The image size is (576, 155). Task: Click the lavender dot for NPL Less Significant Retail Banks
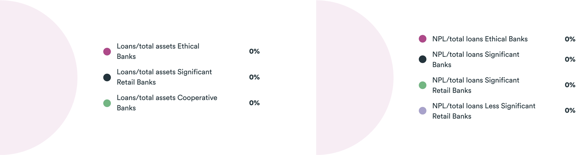click(422, 111)
